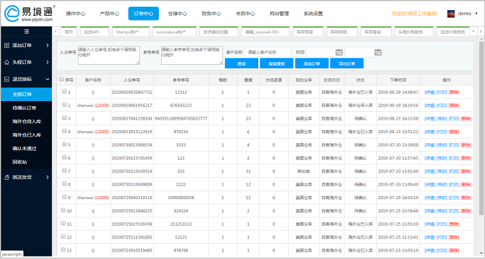Click the 高级搜索 button
Image resolution: width=485 pixels, height=259 pixels.
pyautogui.click(x=276, y=64)
